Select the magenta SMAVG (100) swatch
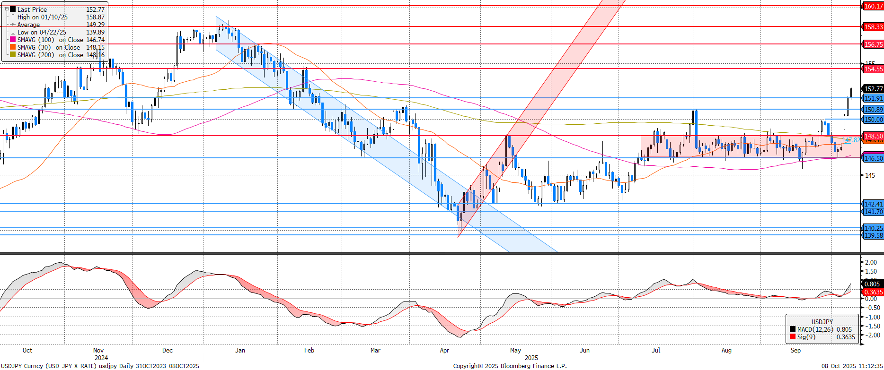The height and width of the screenshot is (370, 884). click(13, 40)
